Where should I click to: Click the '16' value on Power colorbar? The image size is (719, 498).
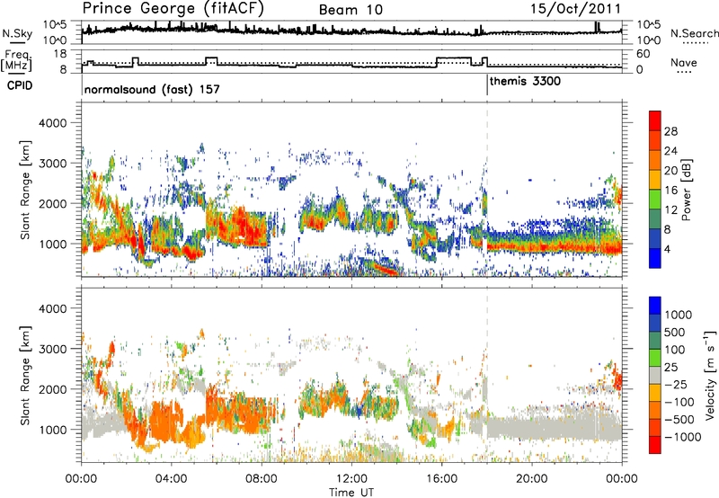(x=670, y=191)
